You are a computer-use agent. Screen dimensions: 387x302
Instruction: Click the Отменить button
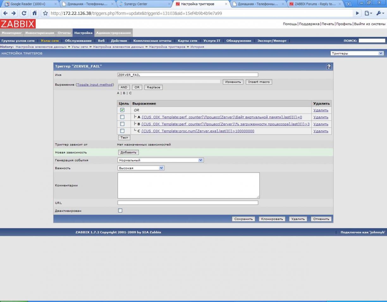[x=321, y=219]
